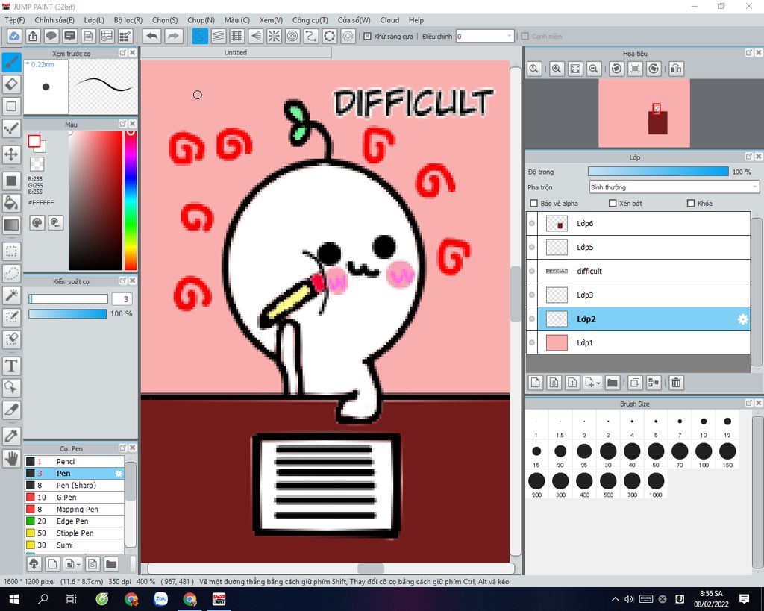This screenshot has height=611, width=764.
Task: Select brush size 100 preset
Action: (x=703, y=455)
